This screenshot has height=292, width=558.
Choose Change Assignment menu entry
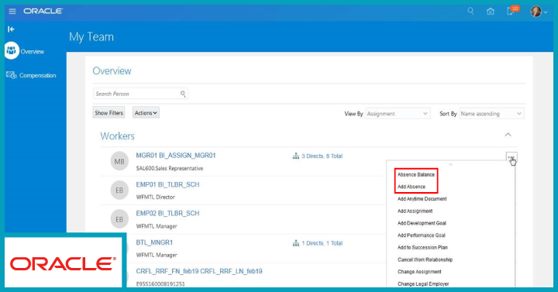(419, 272)
